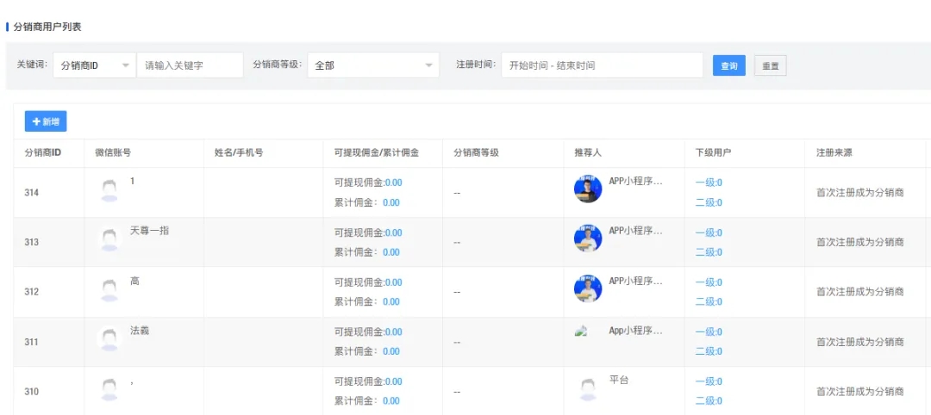Screen dimensions: 931x415
Task: Expand the 分销商等级 dropdown showing 全部
Action: (x=372, y=65)
